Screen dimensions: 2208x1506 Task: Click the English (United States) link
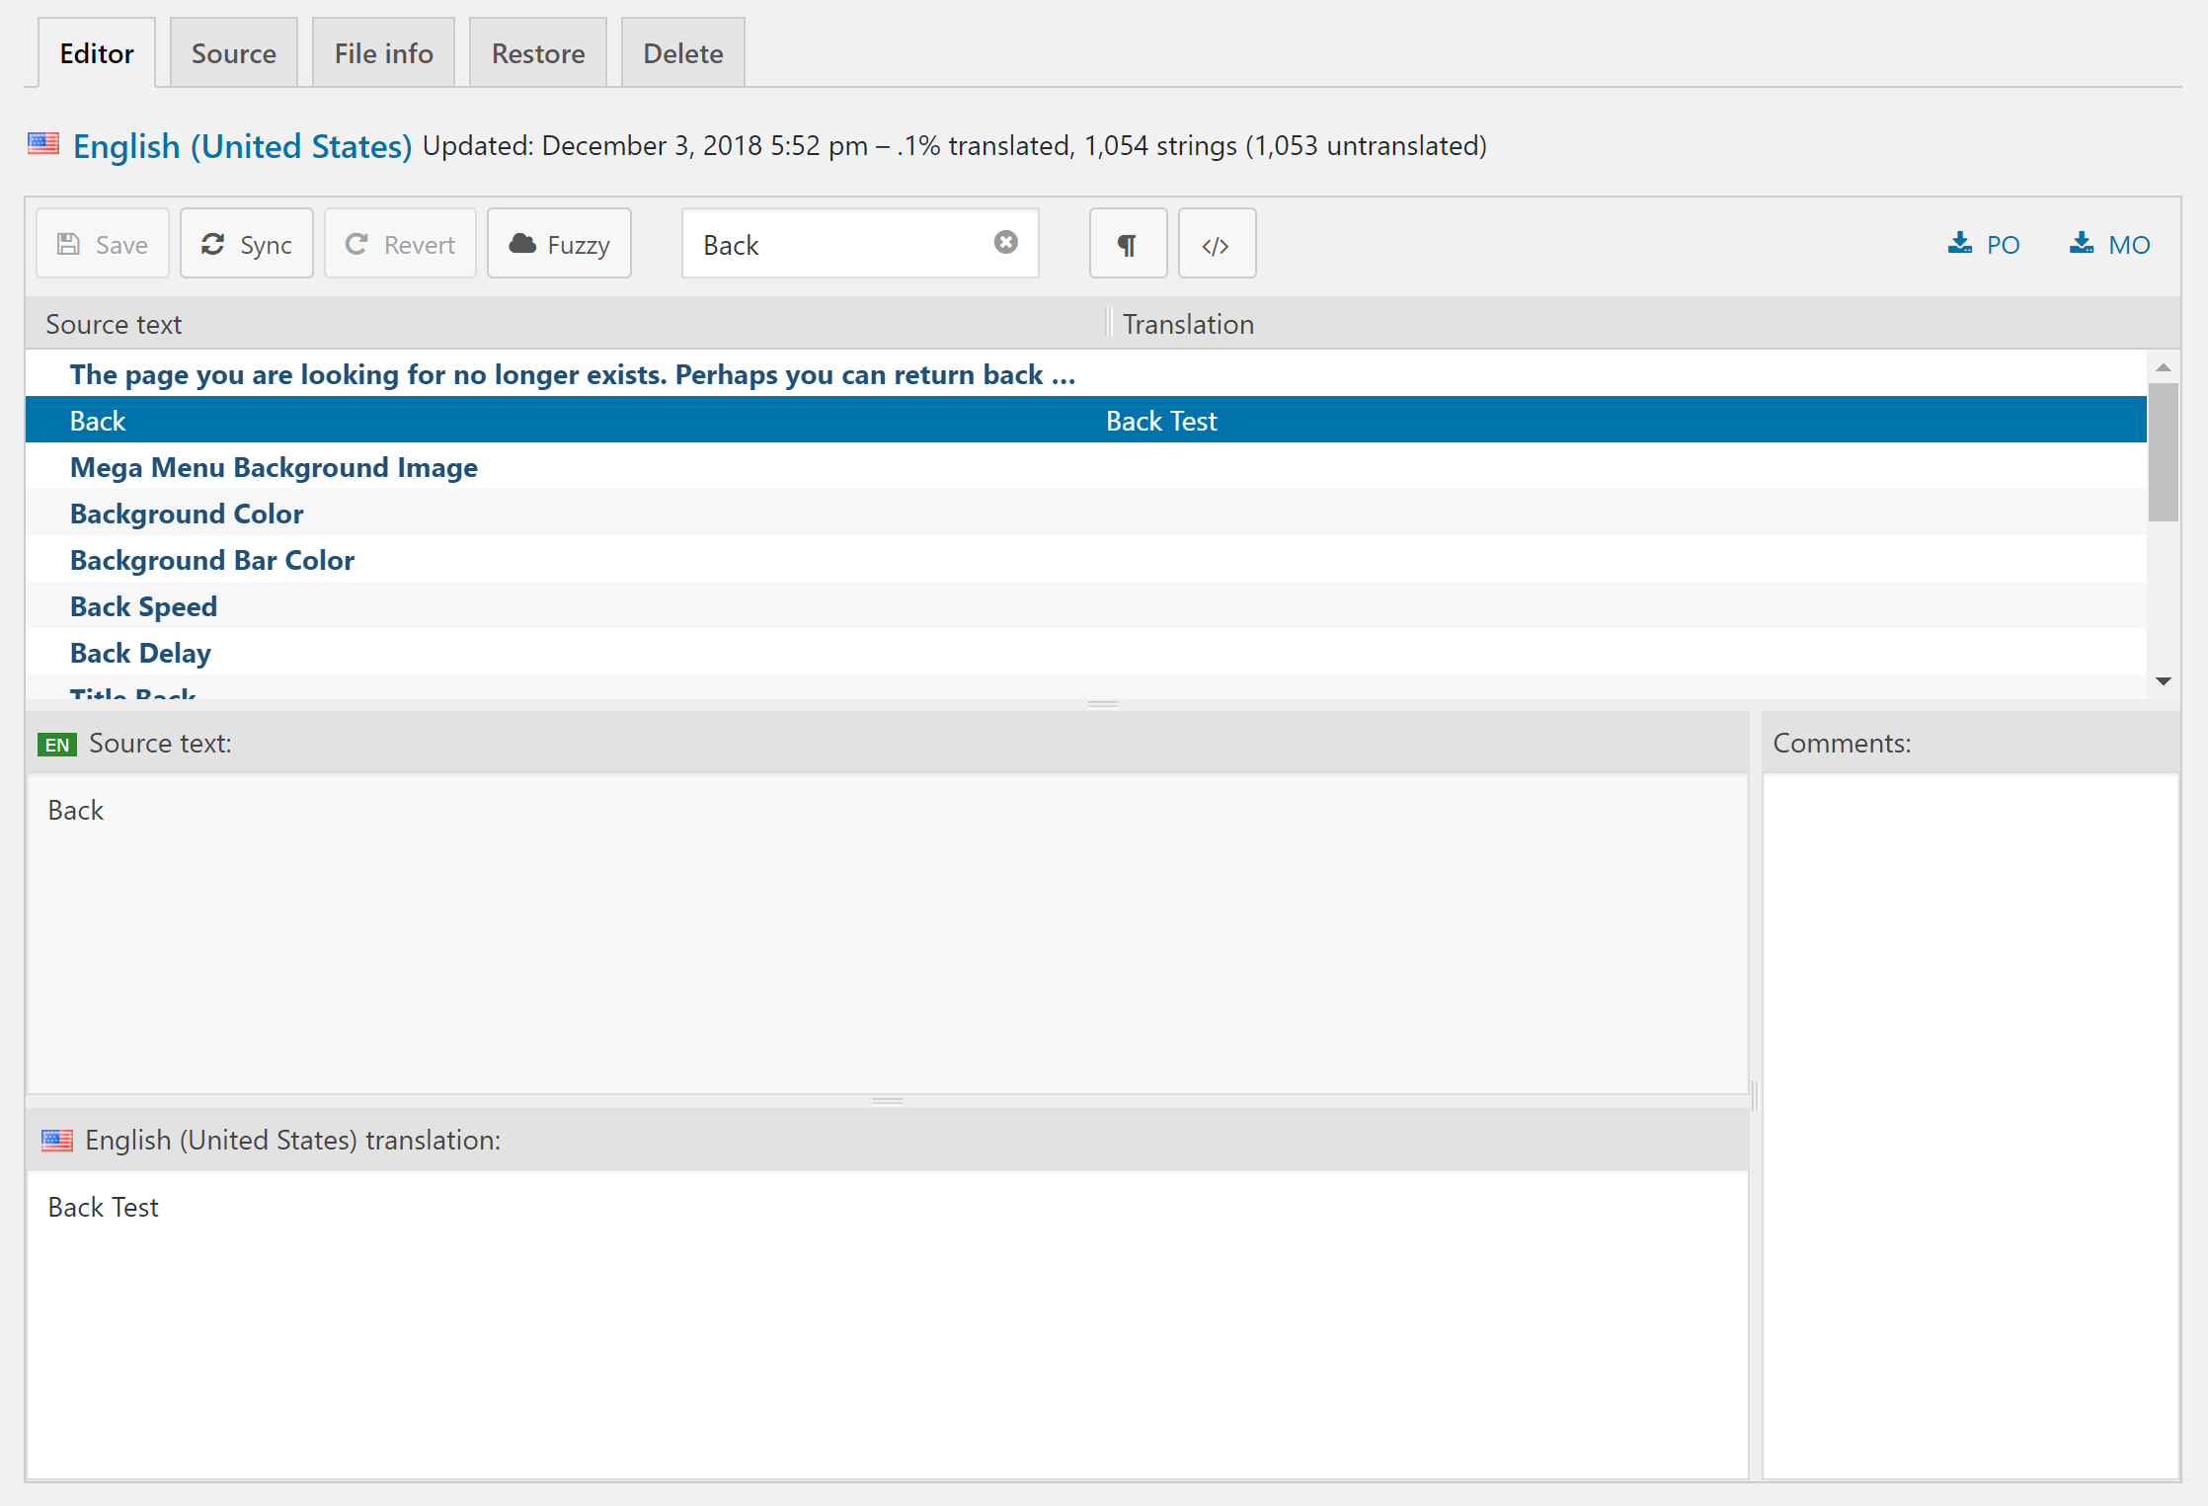pyautogui.click(x=242, y=146)
